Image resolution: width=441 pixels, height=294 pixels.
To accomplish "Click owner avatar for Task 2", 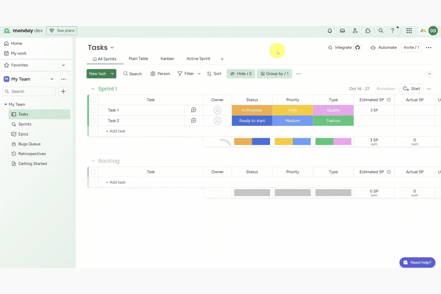I will pos(218,121).
